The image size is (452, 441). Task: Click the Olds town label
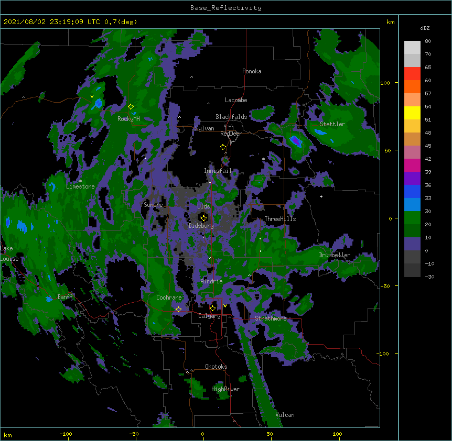[x=203, y=206]
